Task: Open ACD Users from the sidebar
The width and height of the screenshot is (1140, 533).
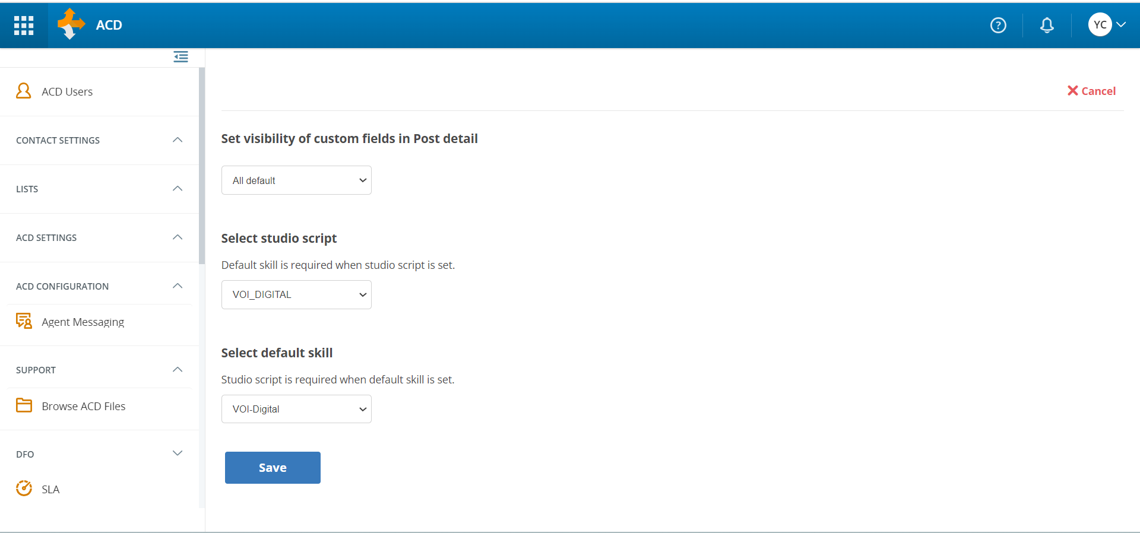Action: pyautogui.click(x=67, y=92)
